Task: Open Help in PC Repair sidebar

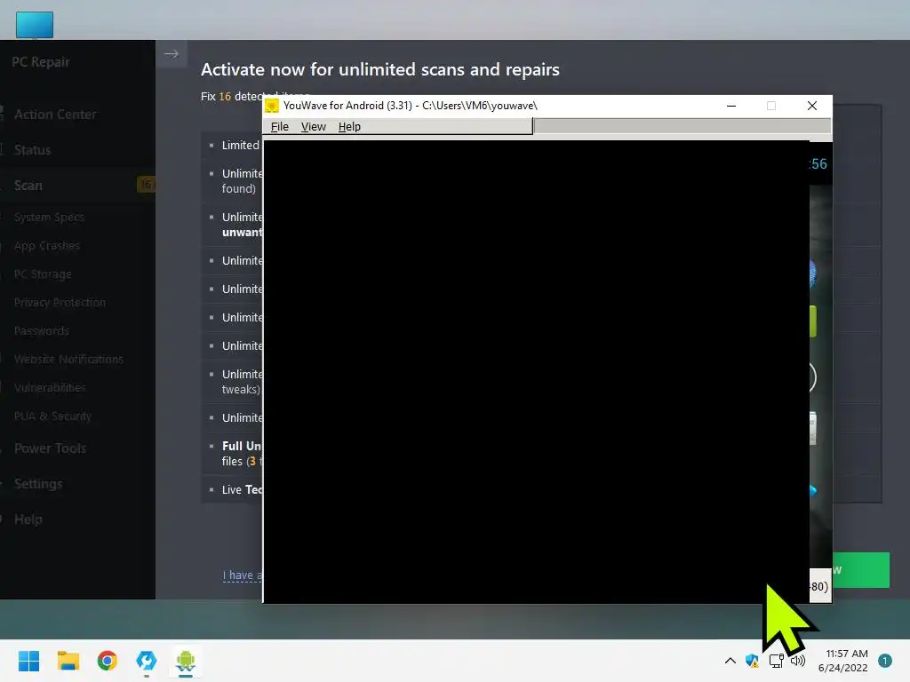Action: pos(28,519)
